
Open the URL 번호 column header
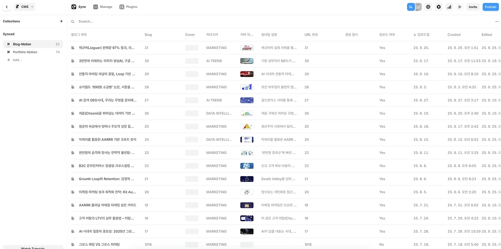[311, 34]
